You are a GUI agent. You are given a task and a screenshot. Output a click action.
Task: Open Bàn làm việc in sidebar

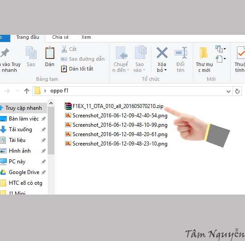pyautogui.click(x=24, y=119)
